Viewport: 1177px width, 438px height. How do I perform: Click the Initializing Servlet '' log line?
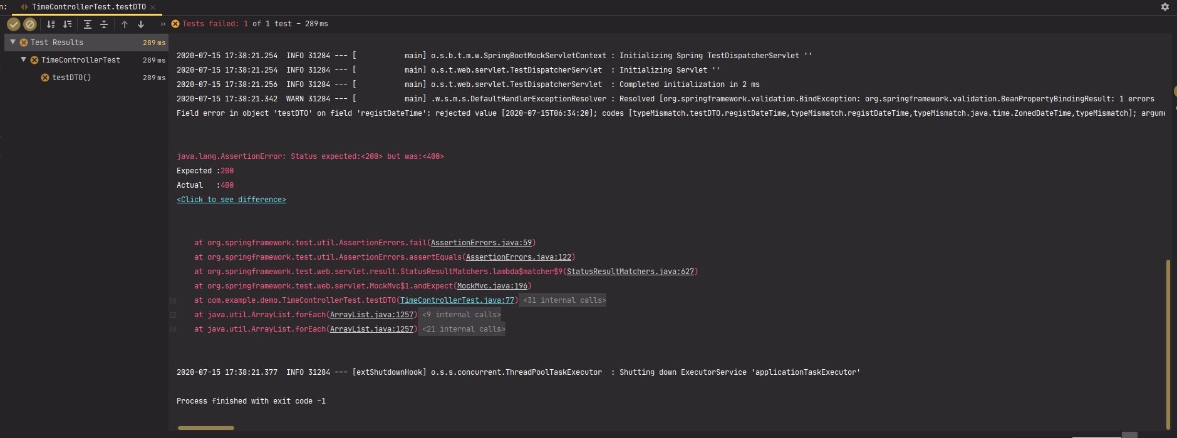[x=448, y=70]
